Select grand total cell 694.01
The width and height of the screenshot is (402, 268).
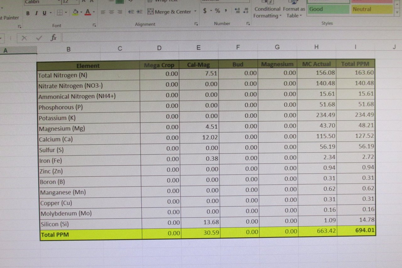point(356,230)
